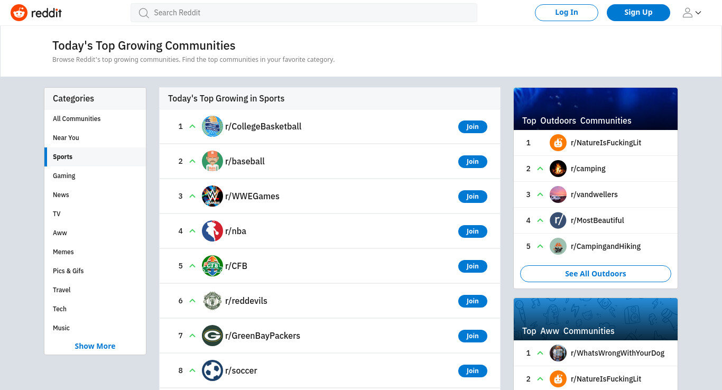Click the r/reddevils crest icon
This screenshot has width=722, height=390.
point(212,301)
